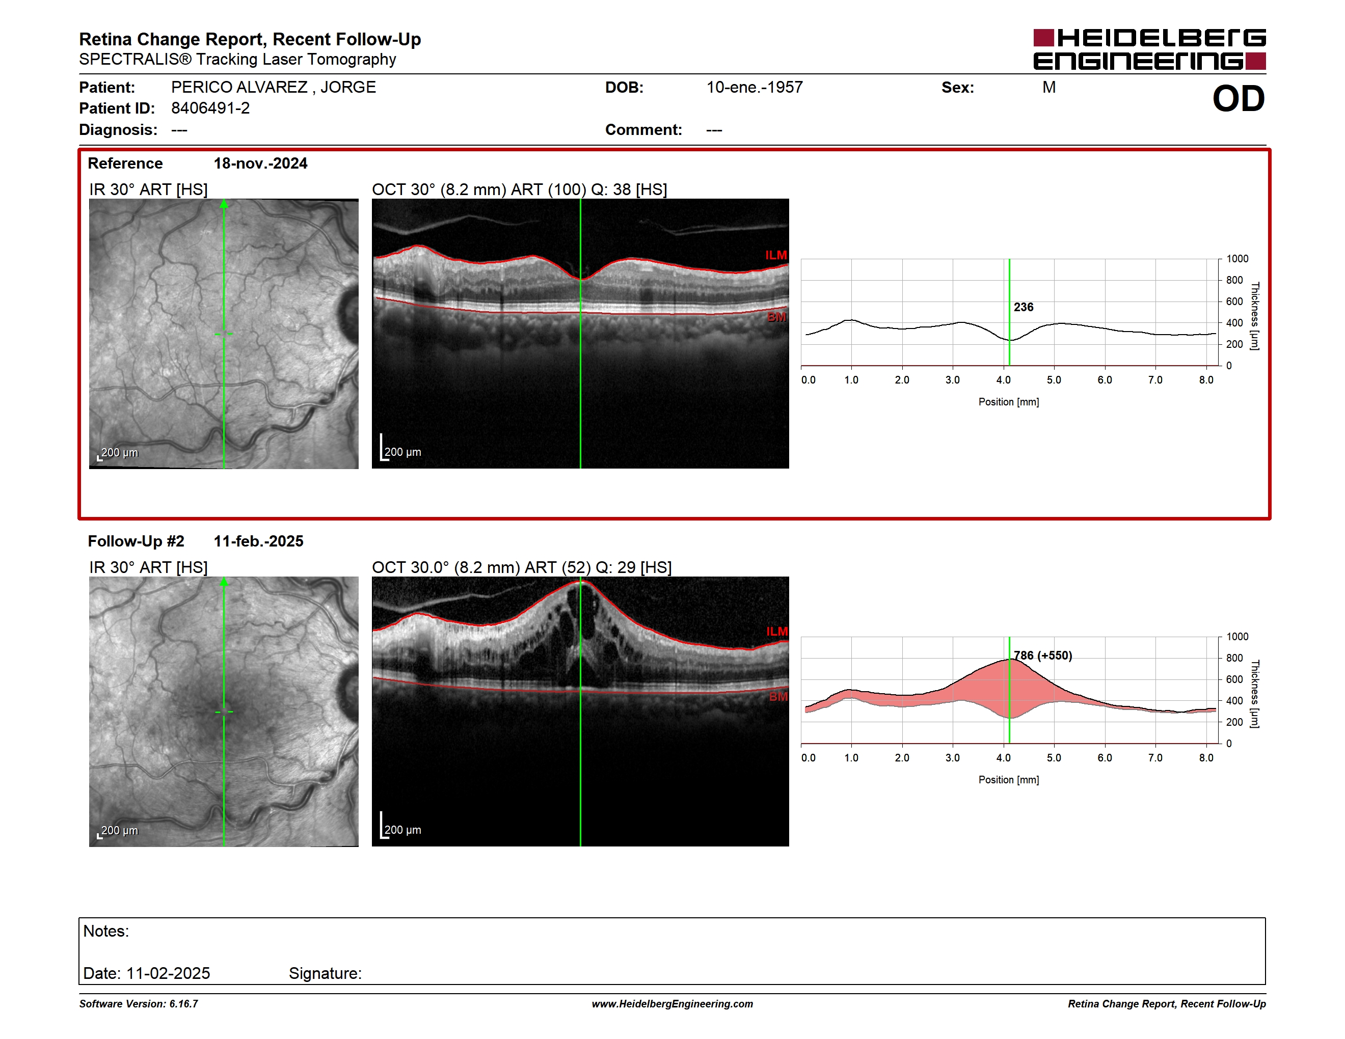Click the DOB value 10-ene.-1957
Image resolution: width=1345 pixels, height=1039 pixels.
point(755,88)
